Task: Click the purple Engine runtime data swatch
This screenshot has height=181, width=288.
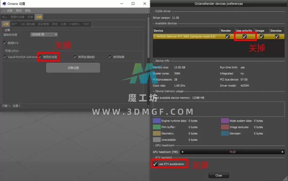Action: coord(157,121)
